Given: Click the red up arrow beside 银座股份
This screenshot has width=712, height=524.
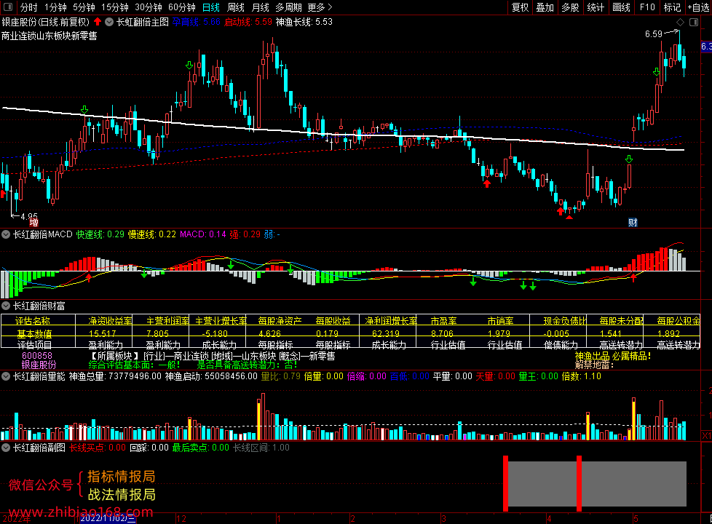Looking at the screenshot, I should tap(98, 22).
